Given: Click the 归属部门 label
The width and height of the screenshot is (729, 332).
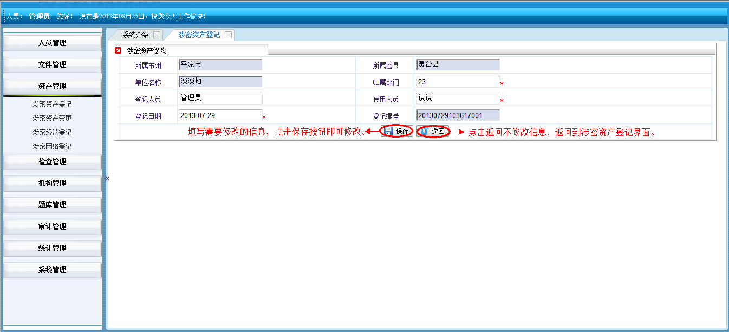Looking at the screenshot, I should point(386,83).
